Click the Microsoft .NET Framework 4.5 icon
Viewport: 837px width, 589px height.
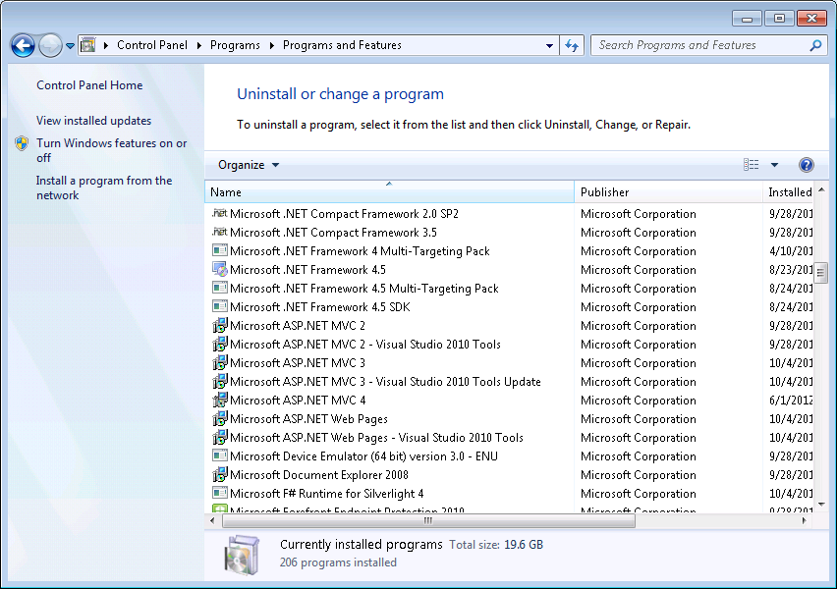(x=219, y=269)
